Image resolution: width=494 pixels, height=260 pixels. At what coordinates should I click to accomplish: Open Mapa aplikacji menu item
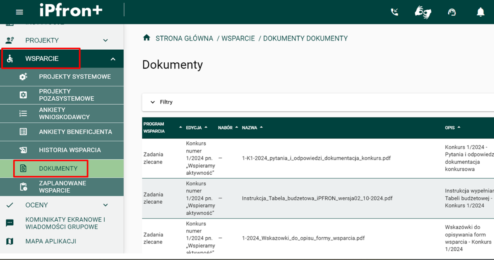coord(62,241)
